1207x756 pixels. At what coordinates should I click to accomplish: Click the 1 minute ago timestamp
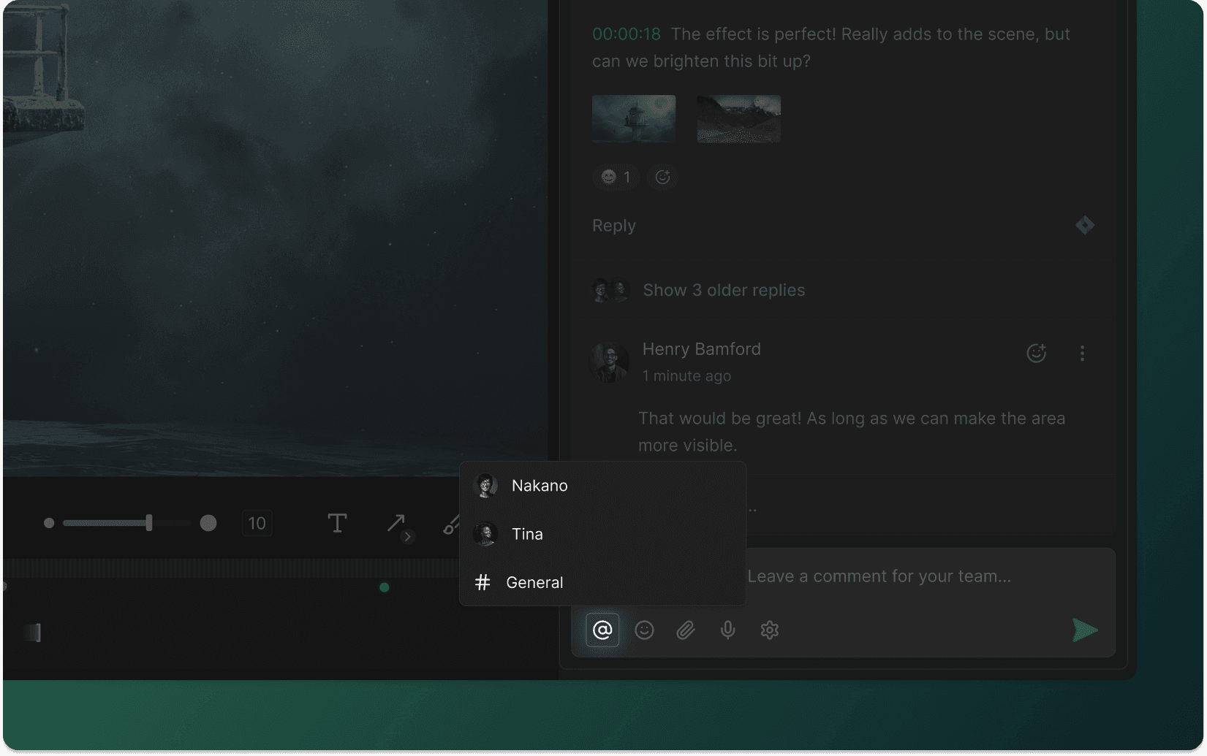point(686,375)
